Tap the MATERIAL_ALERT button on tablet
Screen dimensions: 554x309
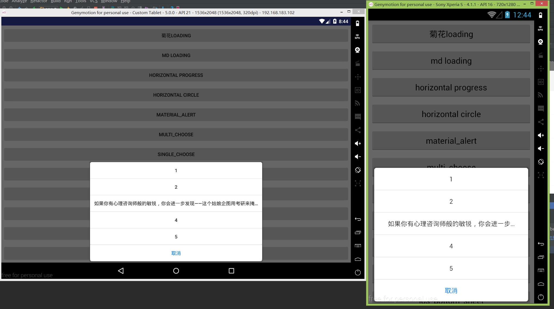[176, 115]
